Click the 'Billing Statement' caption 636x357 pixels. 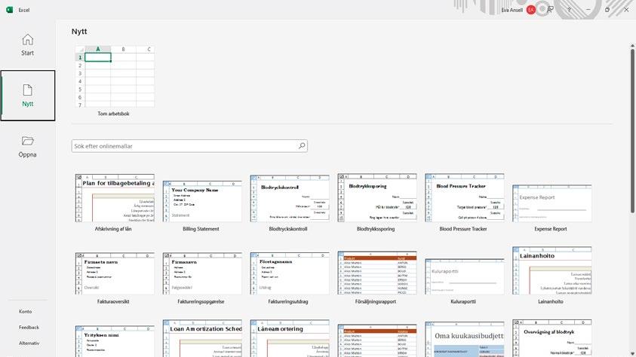click(201, 229)
